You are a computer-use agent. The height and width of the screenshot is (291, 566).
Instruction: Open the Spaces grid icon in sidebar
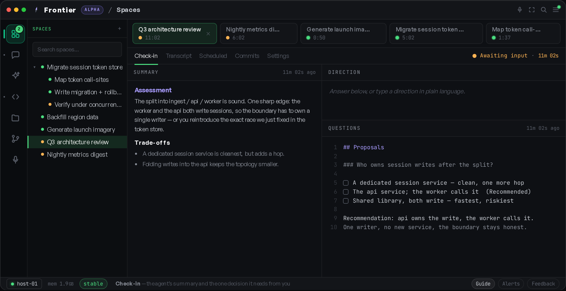[15, 34]
